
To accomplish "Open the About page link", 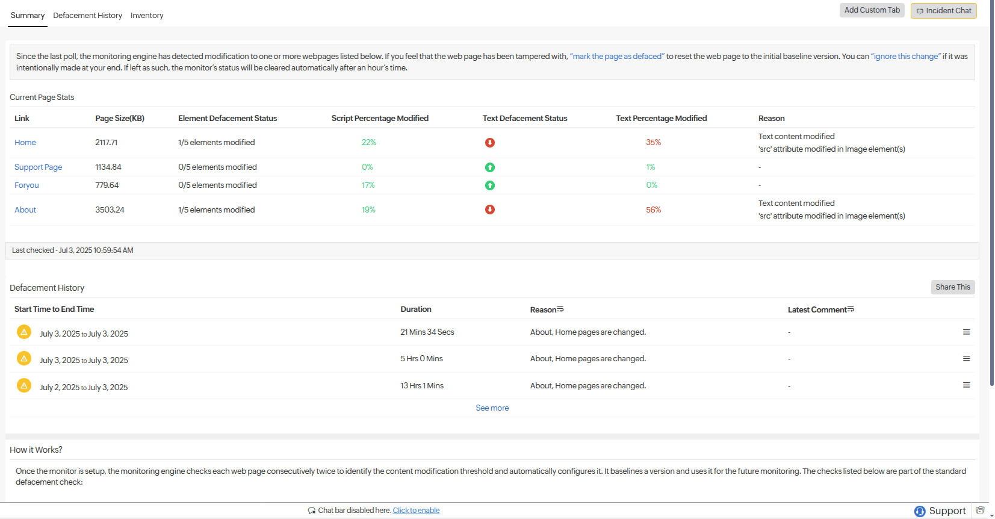I will [x=25, y=210].
